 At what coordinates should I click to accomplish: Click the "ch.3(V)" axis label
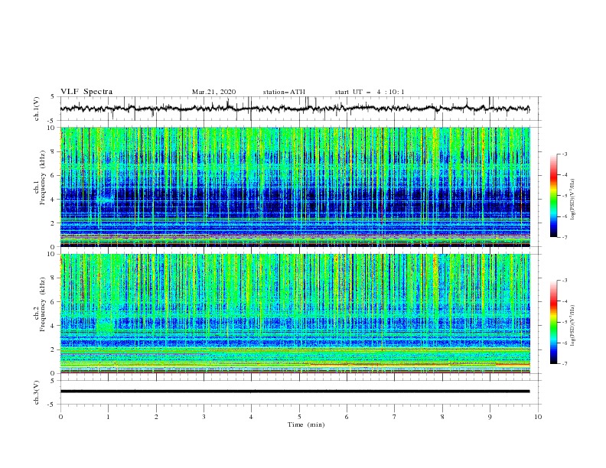point(36,392)
